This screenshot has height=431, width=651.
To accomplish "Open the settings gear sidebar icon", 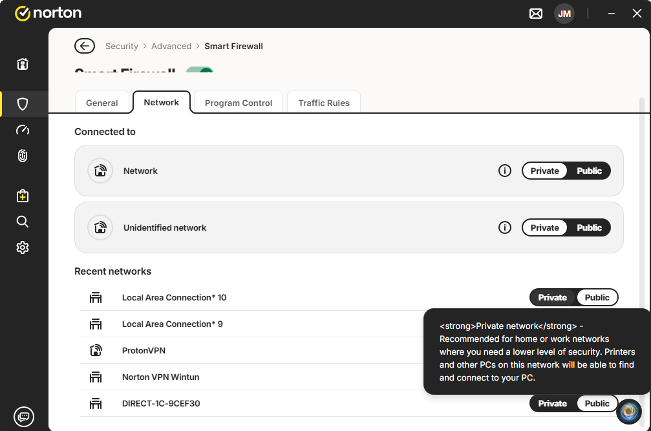I will point(23,247).
